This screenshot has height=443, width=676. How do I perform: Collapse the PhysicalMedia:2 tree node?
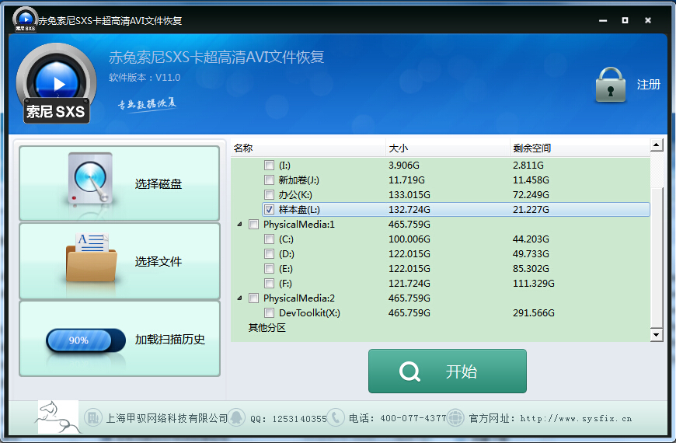coord(239,298)
